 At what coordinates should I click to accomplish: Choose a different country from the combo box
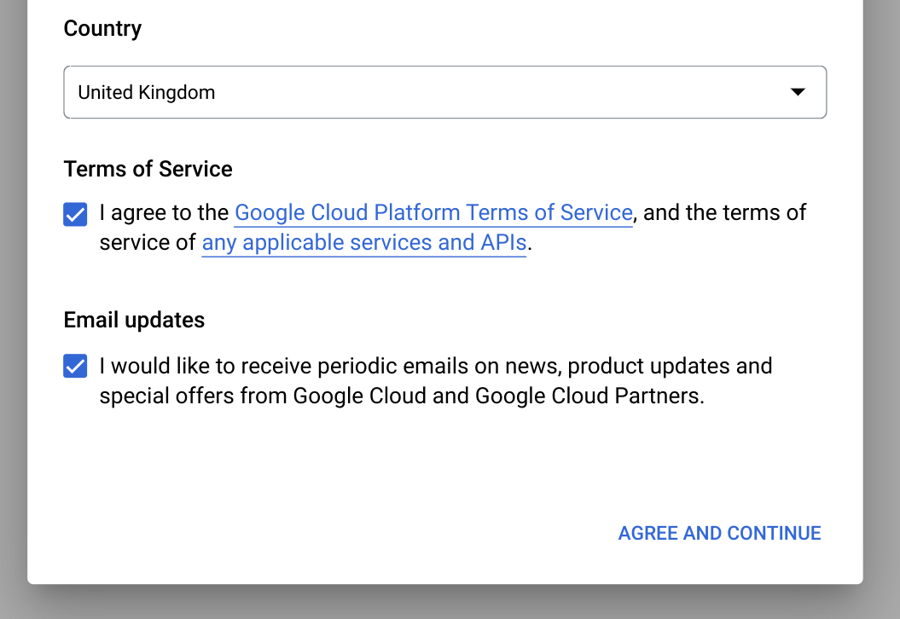tap(444, 92)
